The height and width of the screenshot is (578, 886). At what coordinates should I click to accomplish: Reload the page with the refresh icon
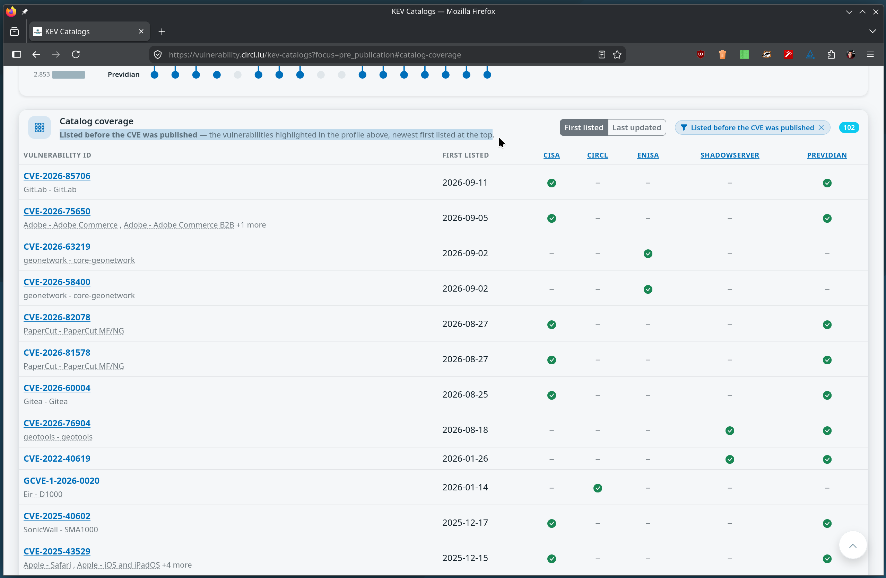[x=76, y=55]
